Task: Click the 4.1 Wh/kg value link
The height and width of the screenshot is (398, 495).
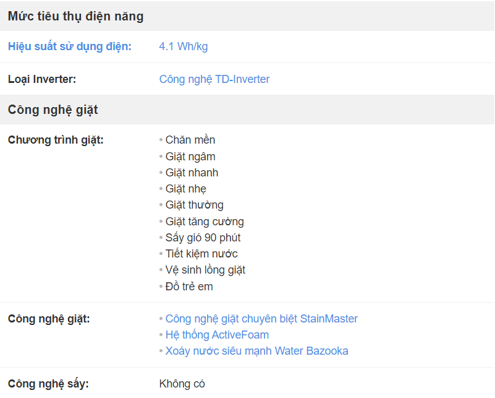Action: pyautogui.click(x=184, y=46)
